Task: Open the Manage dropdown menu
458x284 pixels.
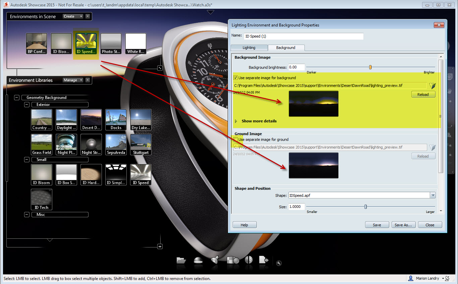Action: click(x=73, y=80)
